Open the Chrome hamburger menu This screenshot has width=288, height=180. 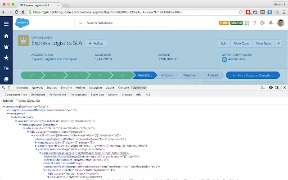284,12
